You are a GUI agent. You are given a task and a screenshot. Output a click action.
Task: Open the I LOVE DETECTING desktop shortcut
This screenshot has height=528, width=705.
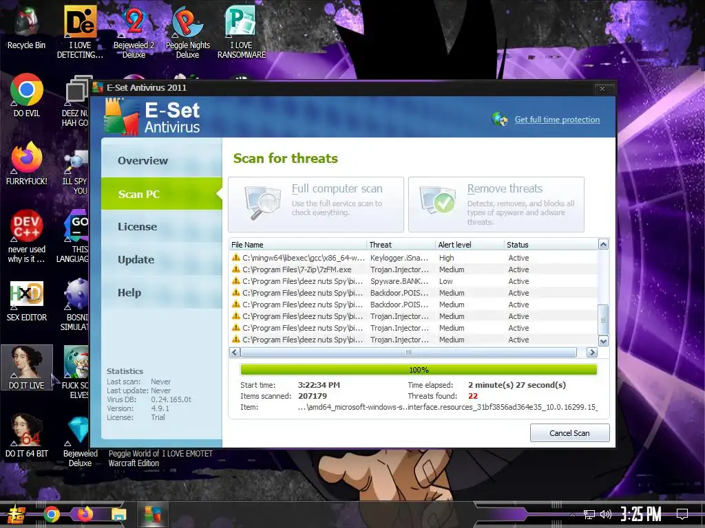tap(80, 32)
